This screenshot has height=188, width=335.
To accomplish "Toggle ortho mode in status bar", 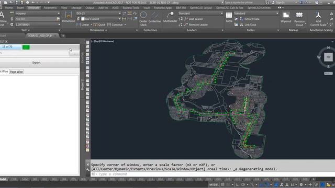I will click(x=237, y=184).
